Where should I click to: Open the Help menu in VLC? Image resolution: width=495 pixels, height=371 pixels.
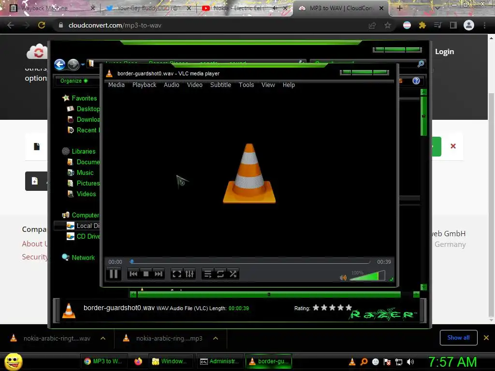click(289, 85)
